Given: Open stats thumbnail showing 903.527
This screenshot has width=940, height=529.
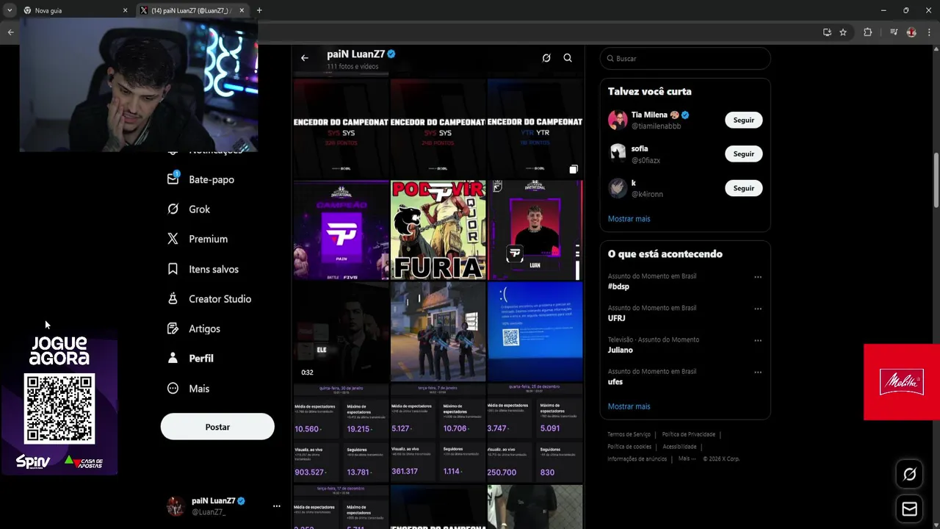Looking at the screenshot, I should click(x=341, y=432).
